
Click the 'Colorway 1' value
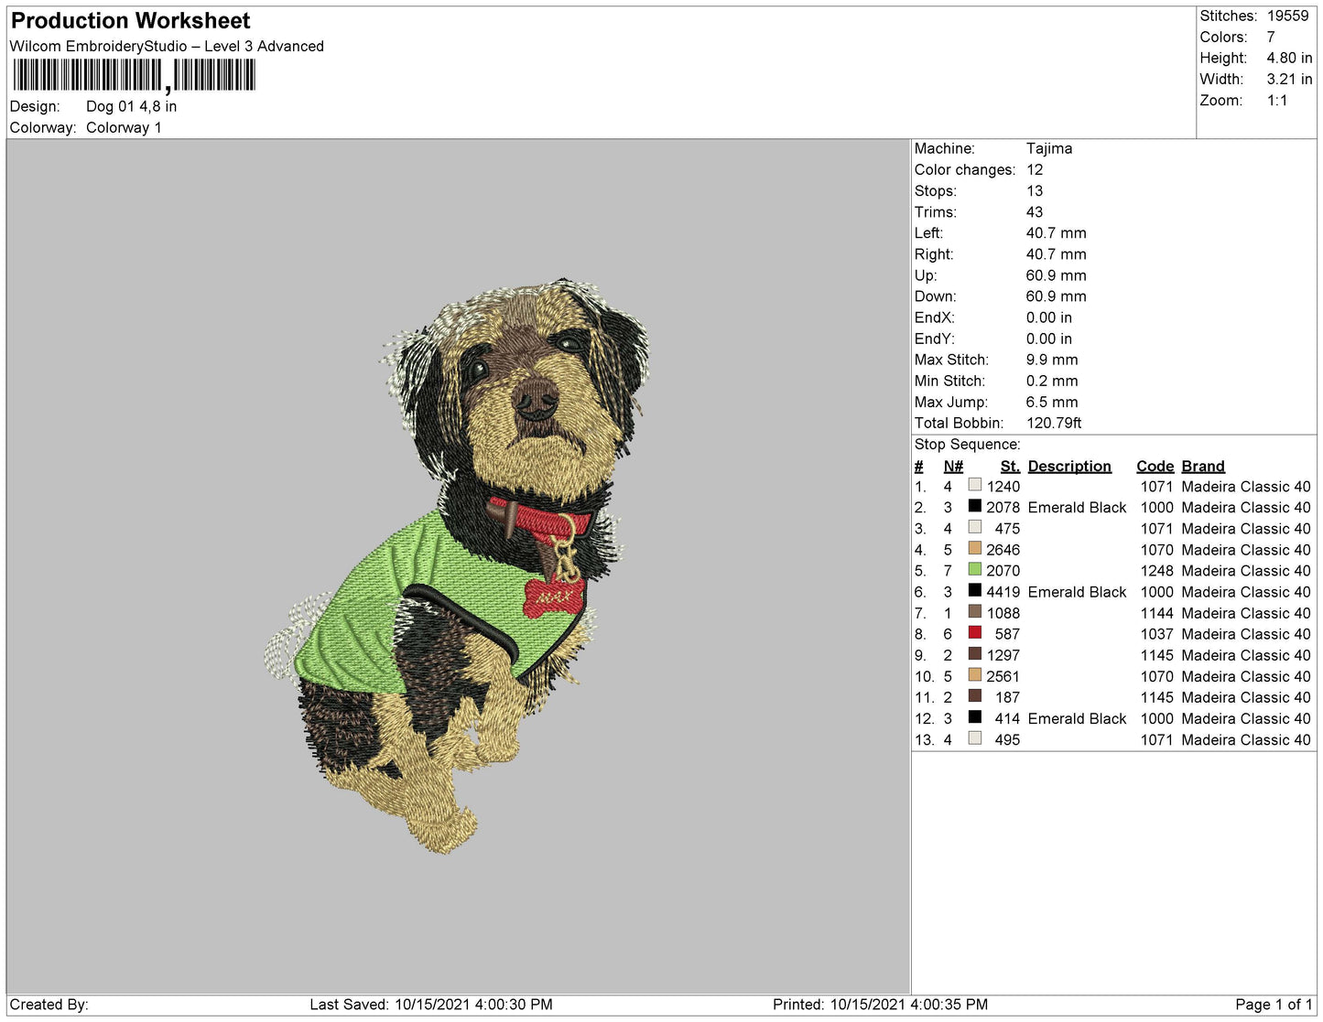click(x=124, y=127)
